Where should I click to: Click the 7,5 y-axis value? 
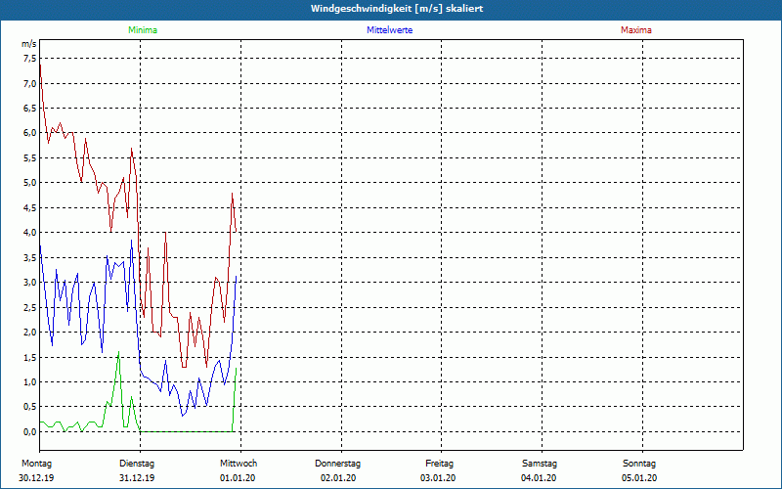(30, 59)
